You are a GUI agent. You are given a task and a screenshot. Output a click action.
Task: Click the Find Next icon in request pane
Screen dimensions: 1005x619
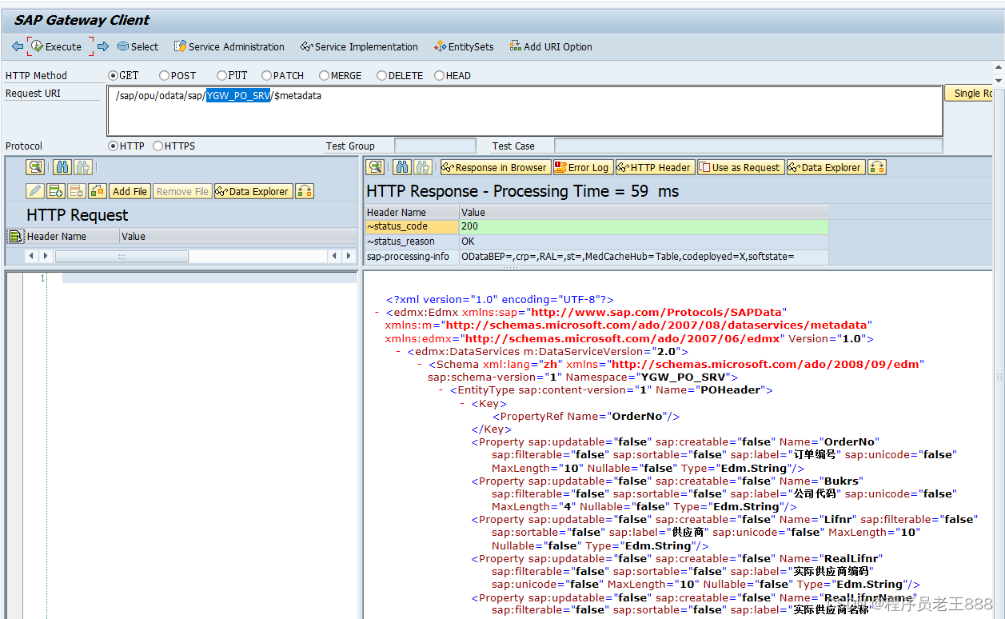pyautogui.click(x=83, y=167)
